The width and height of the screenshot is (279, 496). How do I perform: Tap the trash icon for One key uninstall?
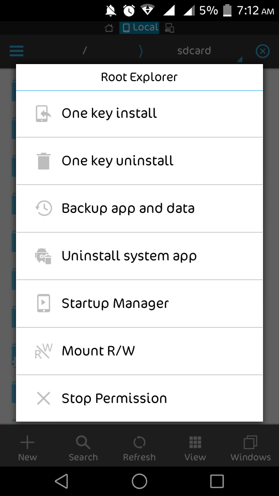pos(43,161)
